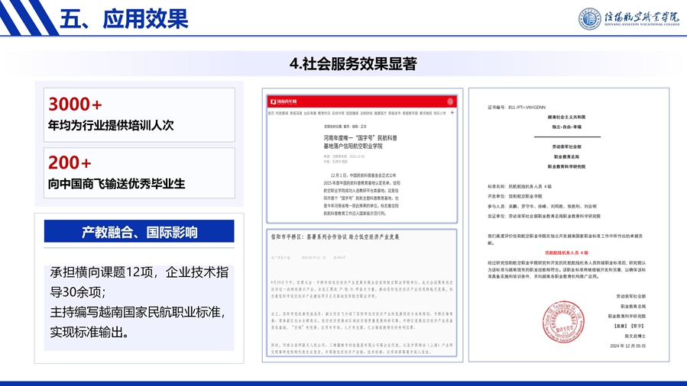Click the red round stamp on the certificate

pyautogui.click(x=563, y=321)
